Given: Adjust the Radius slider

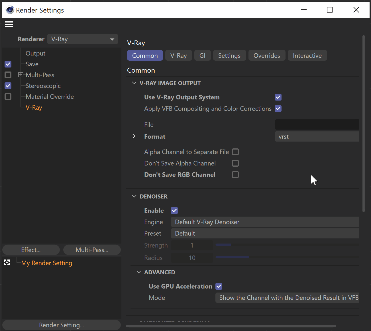Looking at the screenshot, I should pyautogui.click(x=287, y=257).
